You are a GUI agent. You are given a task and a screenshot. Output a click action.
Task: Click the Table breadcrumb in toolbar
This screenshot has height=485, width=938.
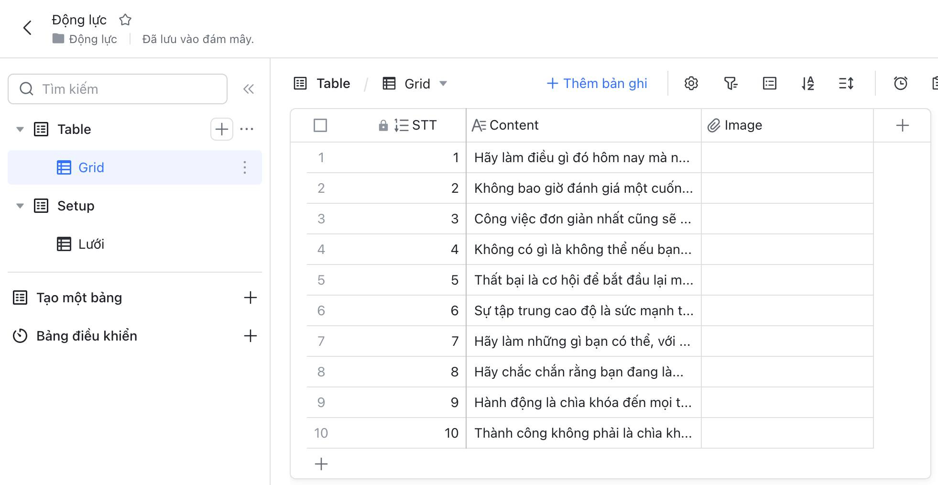click(x=322, y=84)
